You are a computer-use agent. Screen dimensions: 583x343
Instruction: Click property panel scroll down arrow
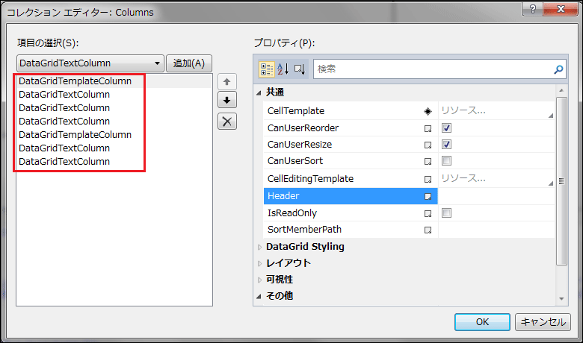click(x=561, y=299)
